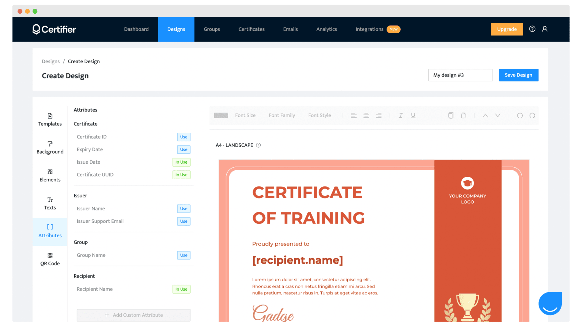Select YOUR COMPANY LOGO text
582x327 pixels.
click(x=467, y=199)
